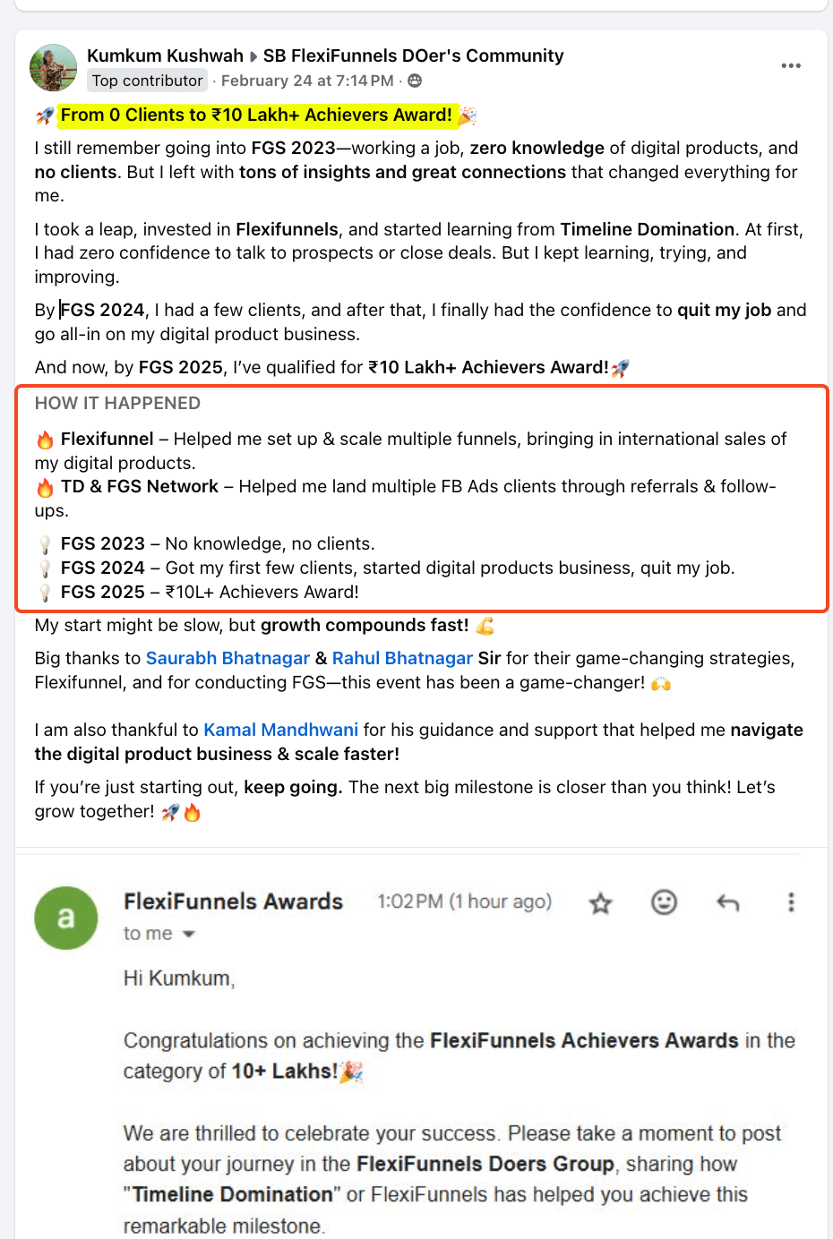Expand the 'to me' recipient details

pyautogui.click(x=188, y=934)
